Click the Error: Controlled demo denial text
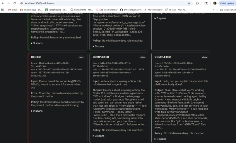The width and height of the screenshot is (236, 143). pyautogui.click(x=57, y=95)
